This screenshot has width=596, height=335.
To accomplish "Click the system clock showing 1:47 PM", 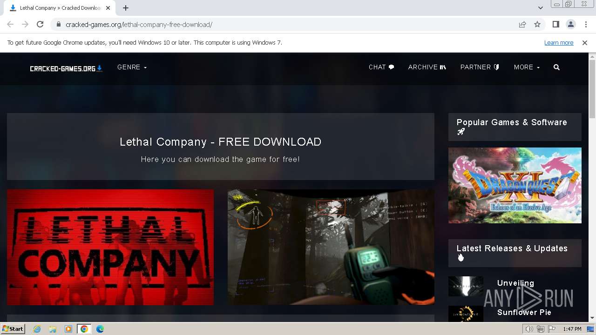I will coord(572,329).
